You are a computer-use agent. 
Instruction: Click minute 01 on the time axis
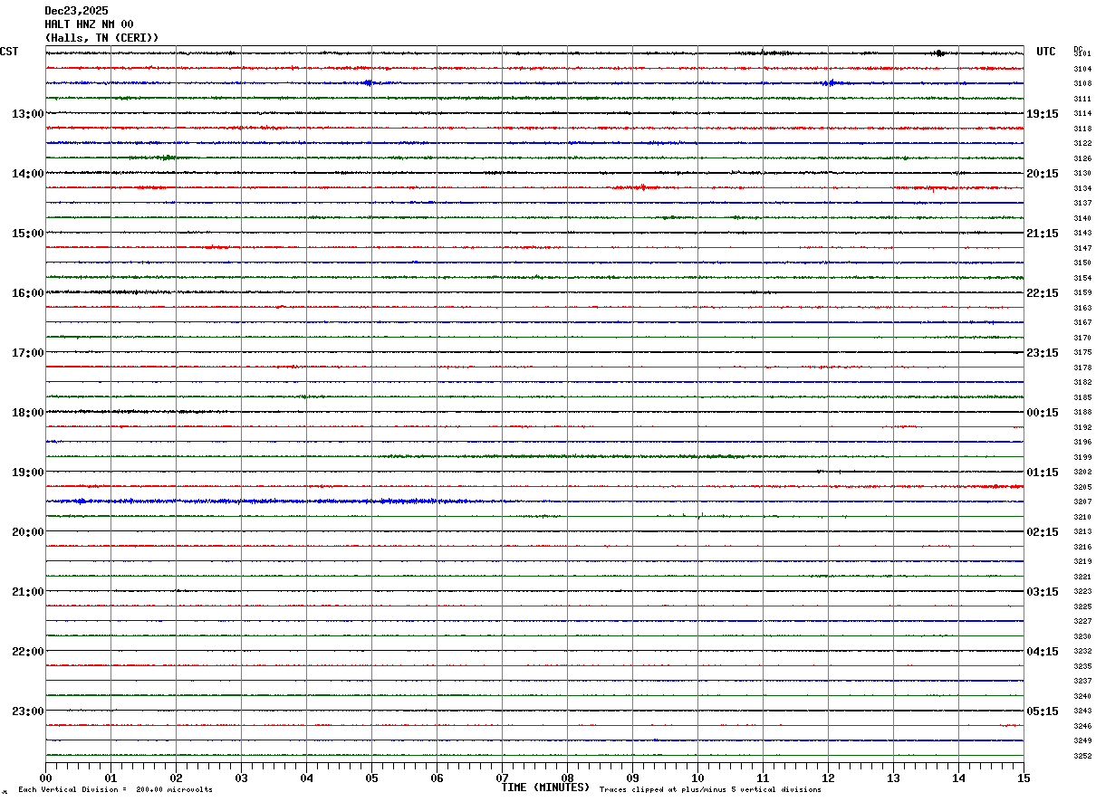pos(111,778)
